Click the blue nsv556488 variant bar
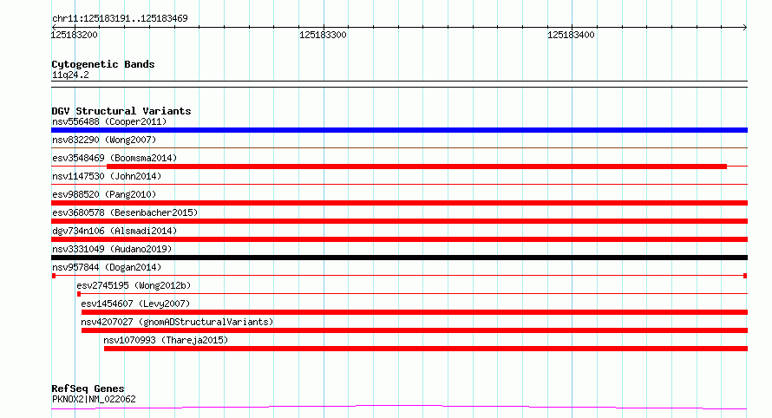The image size is (772, 418). click(399, 130)
